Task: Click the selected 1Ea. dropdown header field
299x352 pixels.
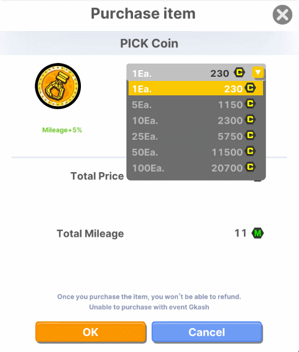Action: [196, 73]
